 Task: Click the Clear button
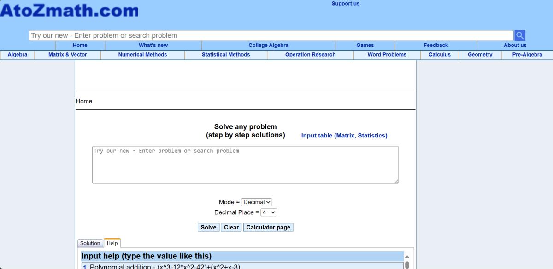click(x=231, y=227)
